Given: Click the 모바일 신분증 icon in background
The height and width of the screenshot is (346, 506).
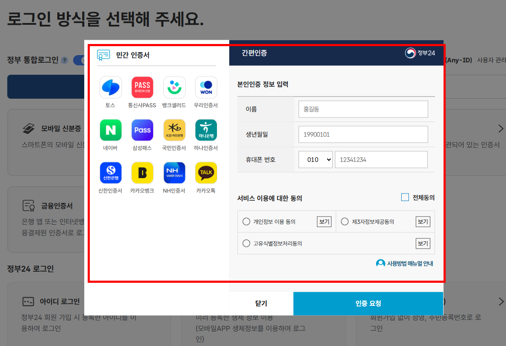Looking at the screenshot, I should point(29,129).
